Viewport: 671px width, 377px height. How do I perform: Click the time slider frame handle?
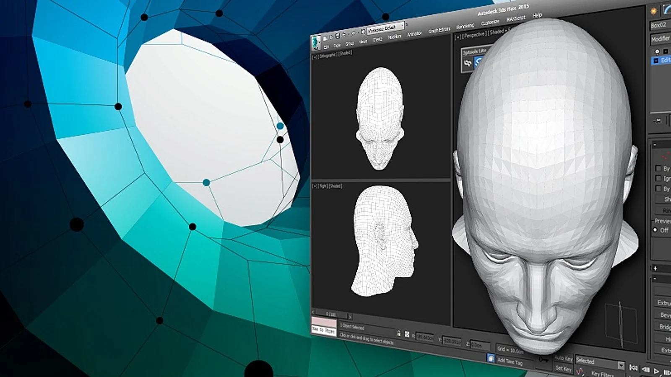click(x=331, y=314)
